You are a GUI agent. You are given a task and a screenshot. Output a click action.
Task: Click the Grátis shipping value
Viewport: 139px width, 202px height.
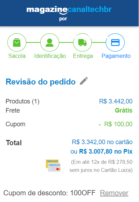click(124, 110)
